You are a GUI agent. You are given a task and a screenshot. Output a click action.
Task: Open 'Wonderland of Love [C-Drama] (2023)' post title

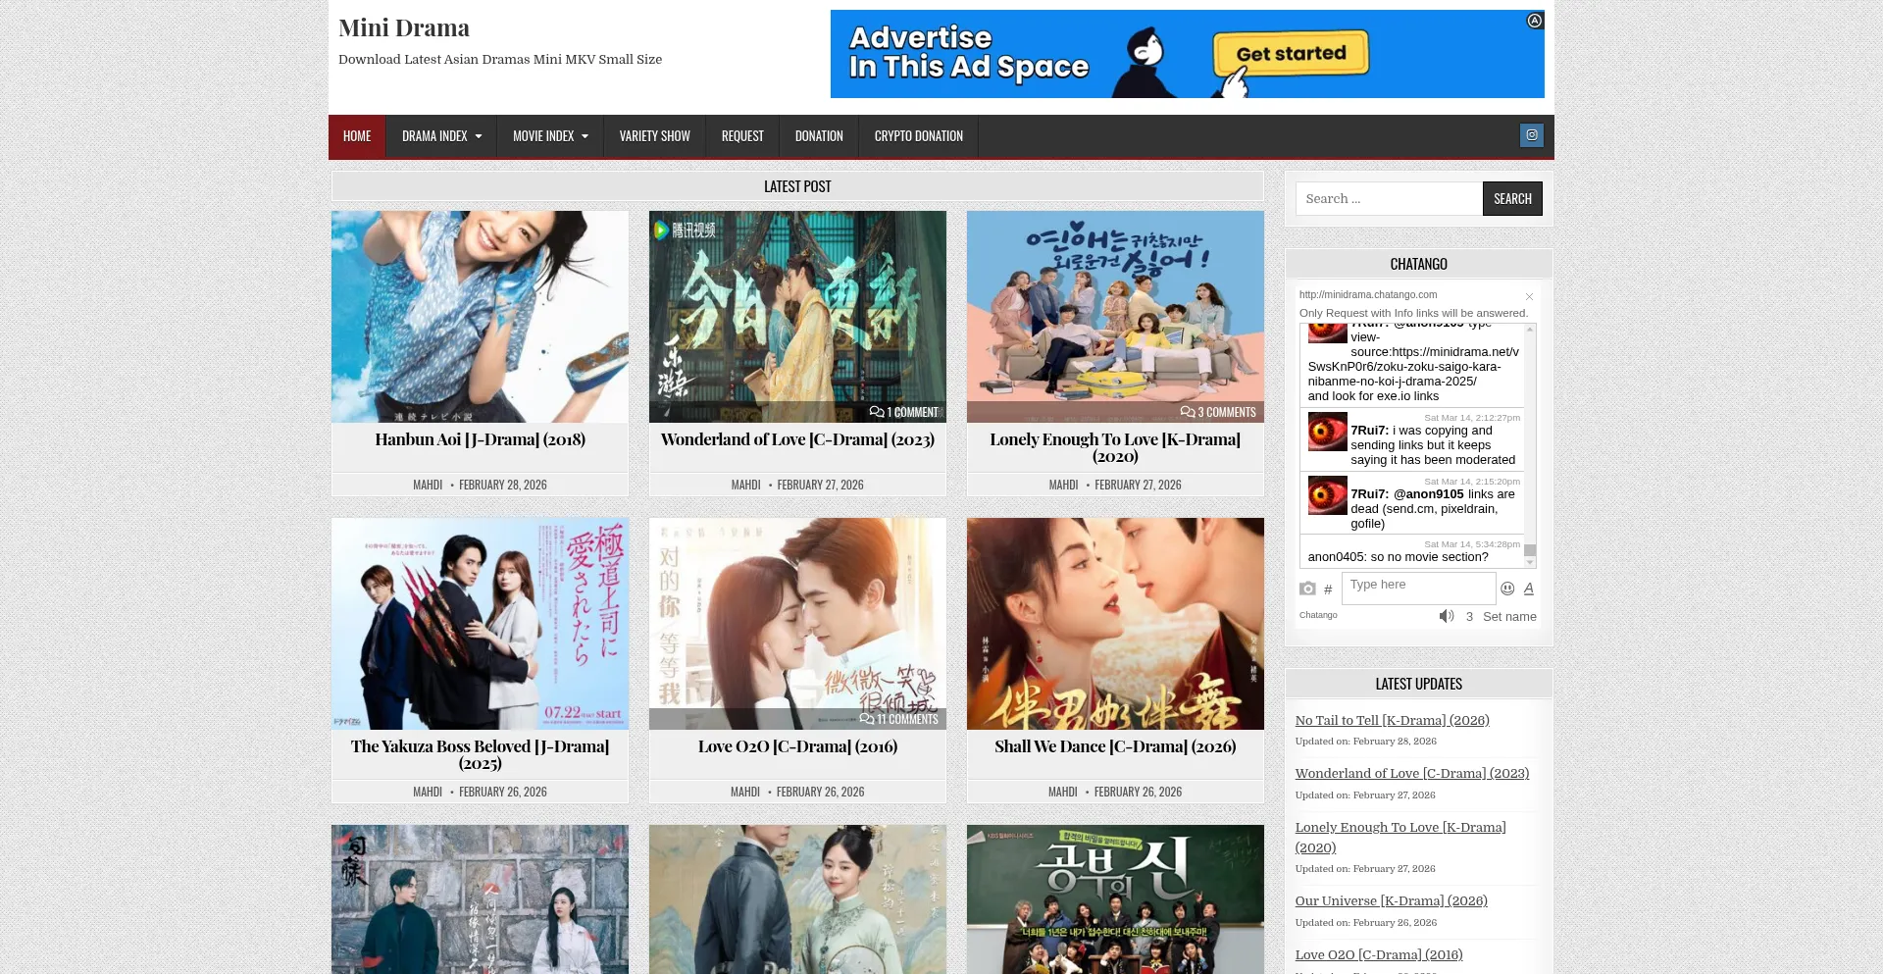(797, 439)
